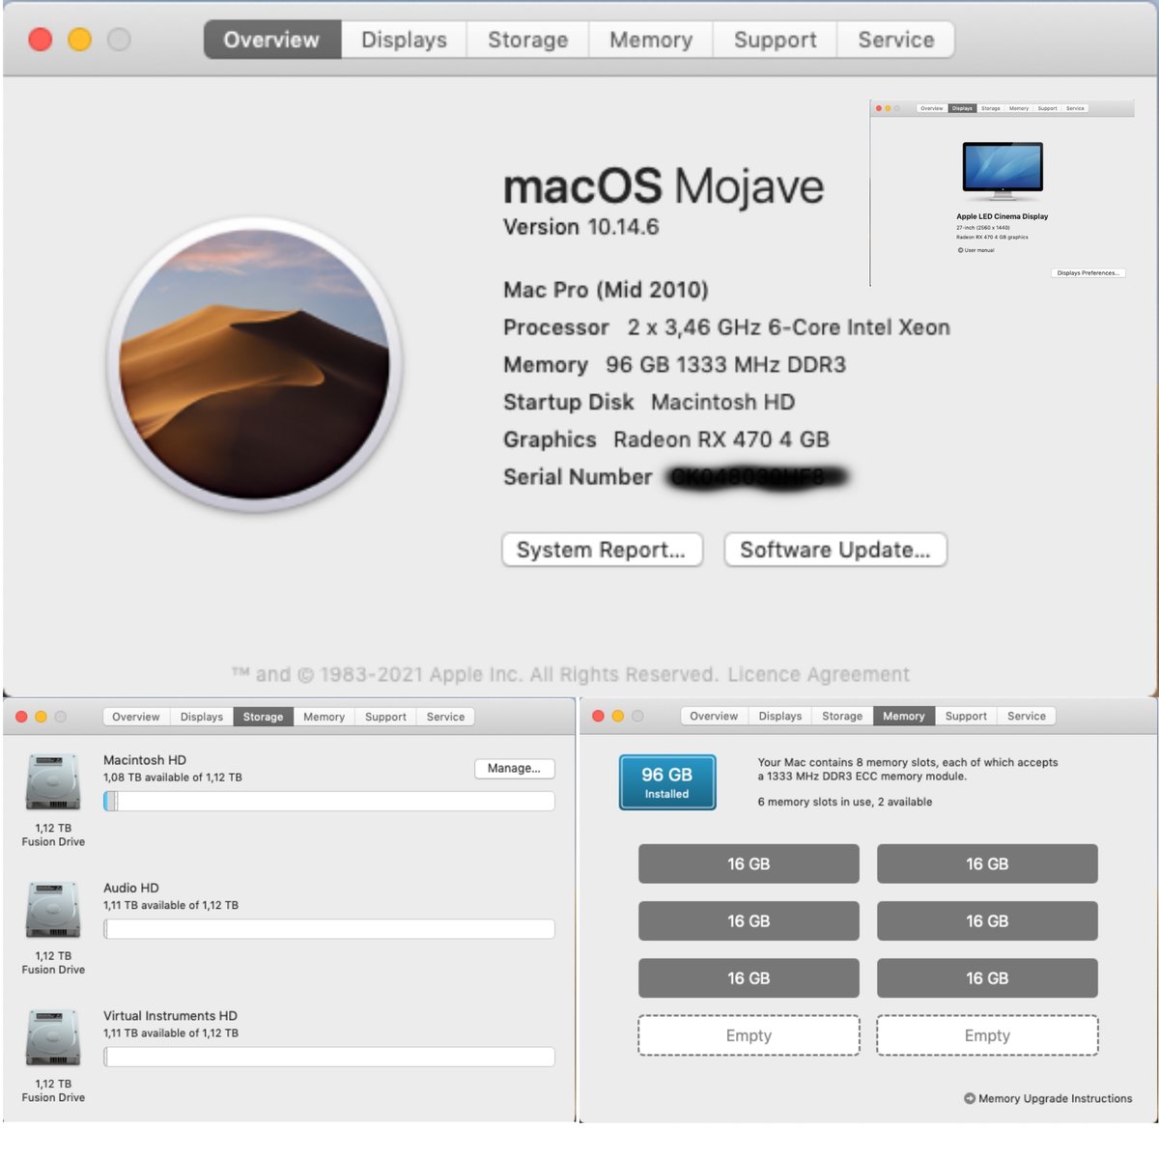Viewport: 1159px width, 1159px height.
Task: Open Memory Upgrade Instructions link
Action: coord(1055,1098)
